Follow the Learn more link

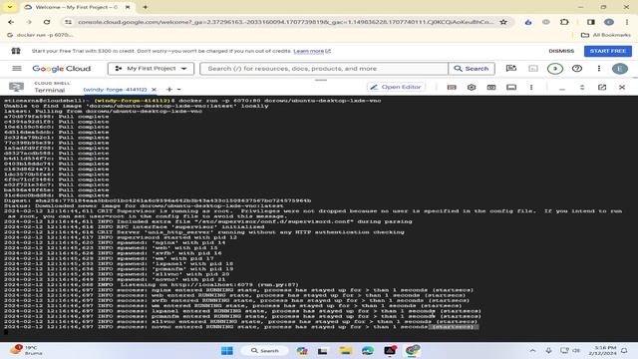(312, 51)
